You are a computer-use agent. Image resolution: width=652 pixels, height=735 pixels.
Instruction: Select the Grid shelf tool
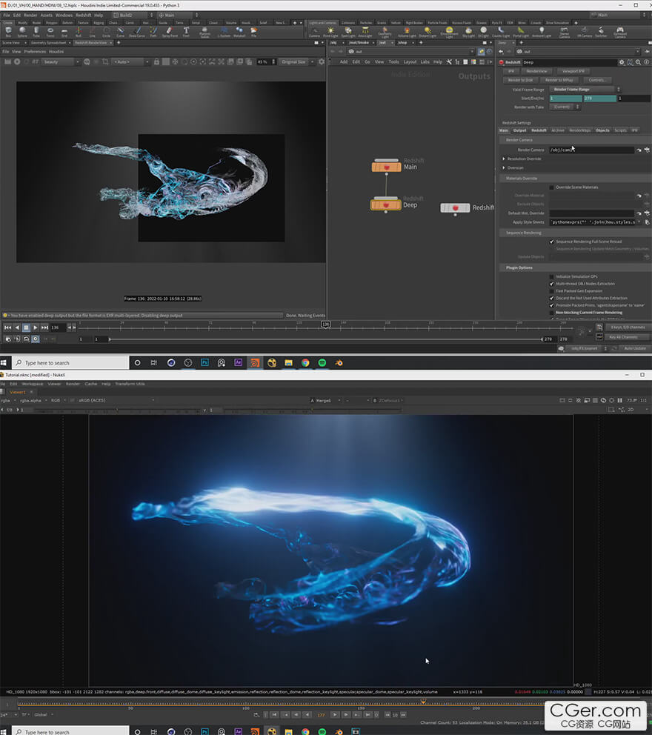pos(64,31)
